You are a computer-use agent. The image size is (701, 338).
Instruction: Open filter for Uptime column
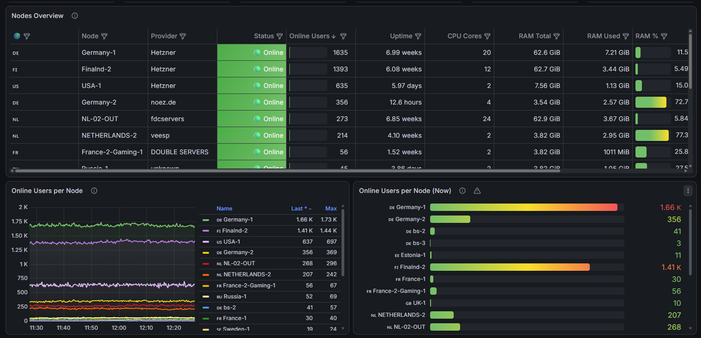pyautogui.click(x=418, y=36)
